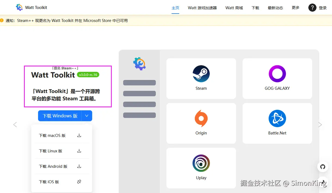Click the Uplay label text

[201, 178]
